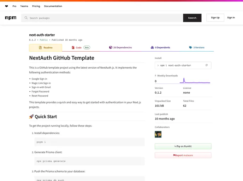Click the next-auth-starter package title
Viewport: 243px width, 181px height.
click(42, 35)
